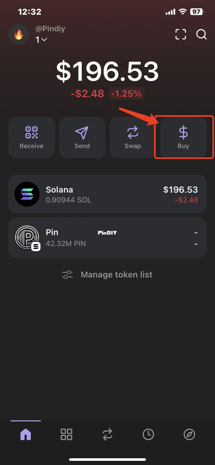This screenshot has width=215, height=465.
Task: Tap the flame profile avatar
Action: pos(19,34)
